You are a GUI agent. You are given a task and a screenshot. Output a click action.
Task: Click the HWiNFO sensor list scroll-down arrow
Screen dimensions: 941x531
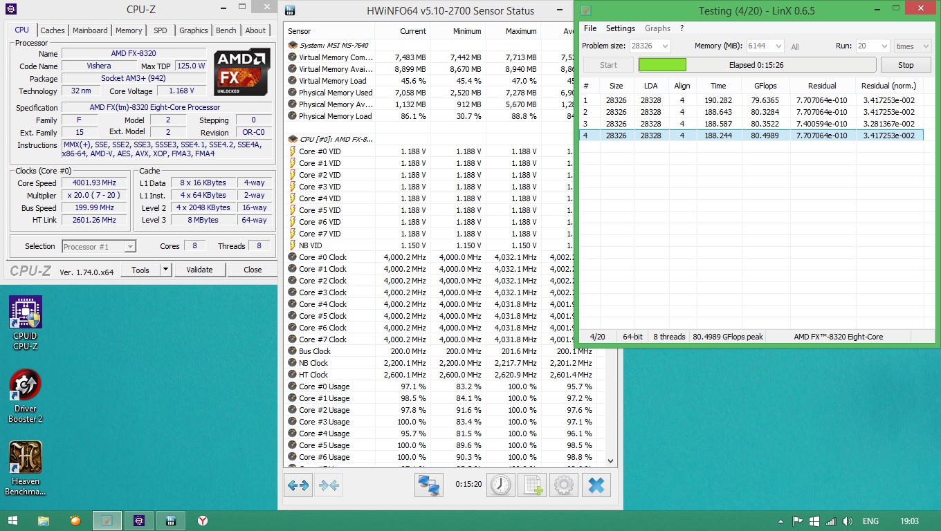tap(610, 460)
